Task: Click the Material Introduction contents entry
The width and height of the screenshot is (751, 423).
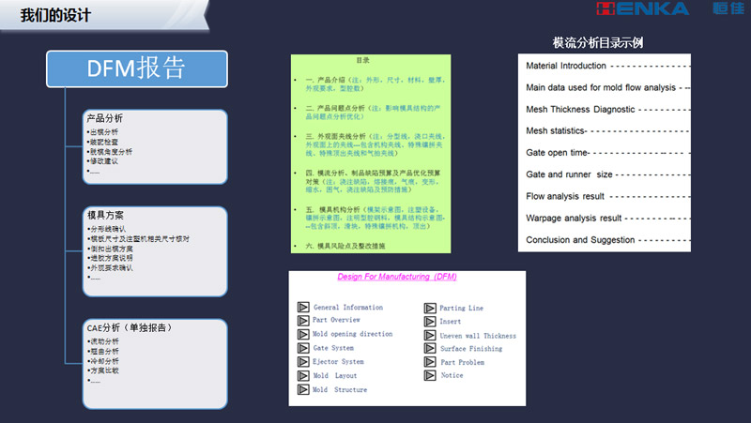Action: (567, 67)
